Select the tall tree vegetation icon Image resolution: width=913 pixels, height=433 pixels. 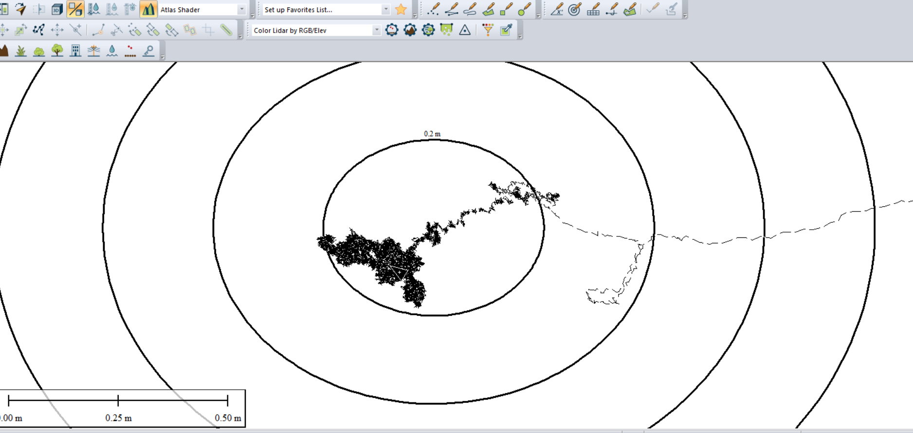(57, 51)
